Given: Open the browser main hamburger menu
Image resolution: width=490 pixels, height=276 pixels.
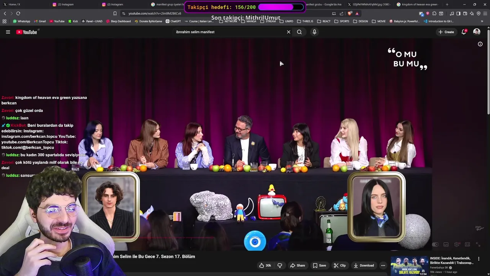Looking at the screenshot, I should [x=485, y=13].
